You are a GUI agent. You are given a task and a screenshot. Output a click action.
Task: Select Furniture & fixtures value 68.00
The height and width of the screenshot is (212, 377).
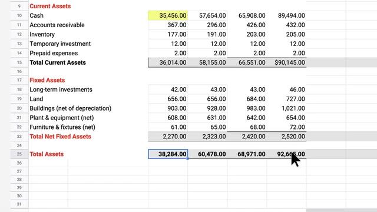[x=257, y=127]
